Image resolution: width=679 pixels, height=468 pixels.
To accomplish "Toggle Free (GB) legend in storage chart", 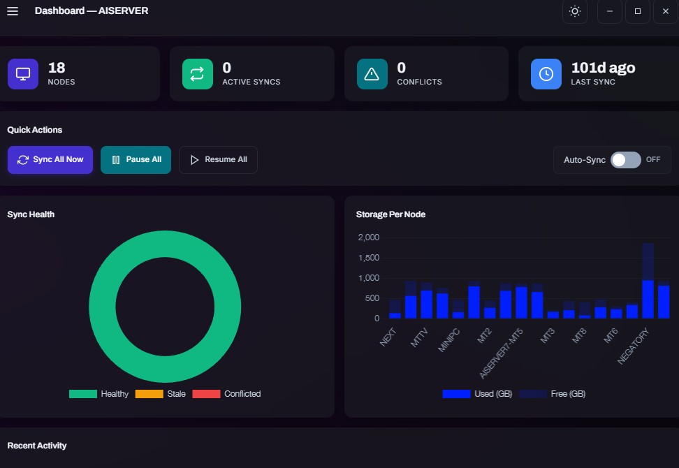I will point(552,394).
